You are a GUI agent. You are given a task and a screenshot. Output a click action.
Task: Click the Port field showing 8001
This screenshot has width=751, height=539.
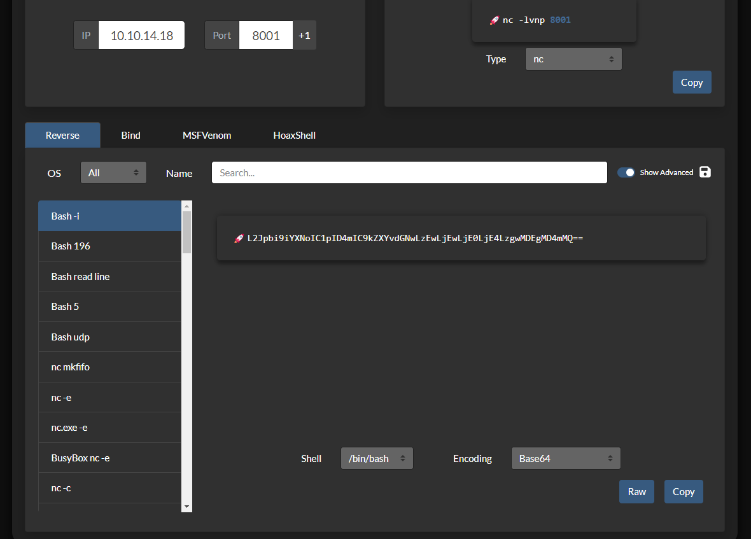pos(266,36)
